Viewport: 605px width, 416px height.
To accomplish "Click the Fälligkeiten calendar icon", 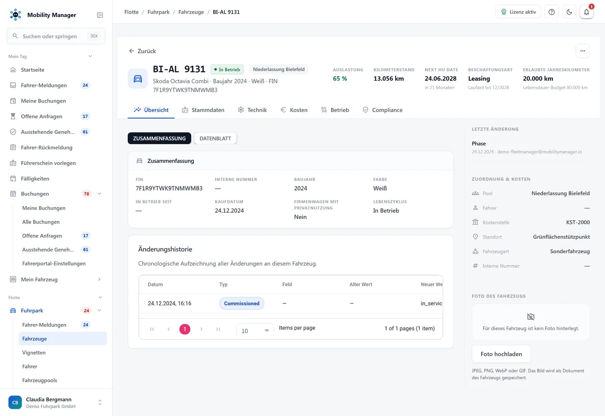I will click(13, 179).
